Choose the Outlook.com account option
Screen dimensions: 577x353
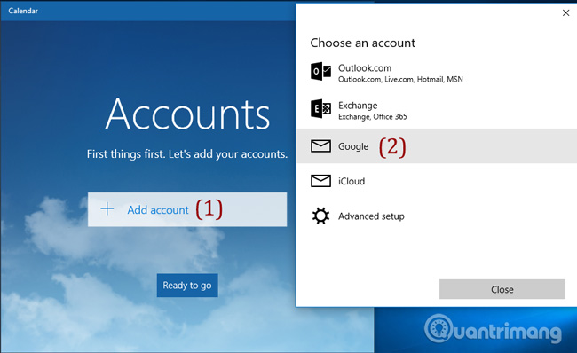pos(437,73)
